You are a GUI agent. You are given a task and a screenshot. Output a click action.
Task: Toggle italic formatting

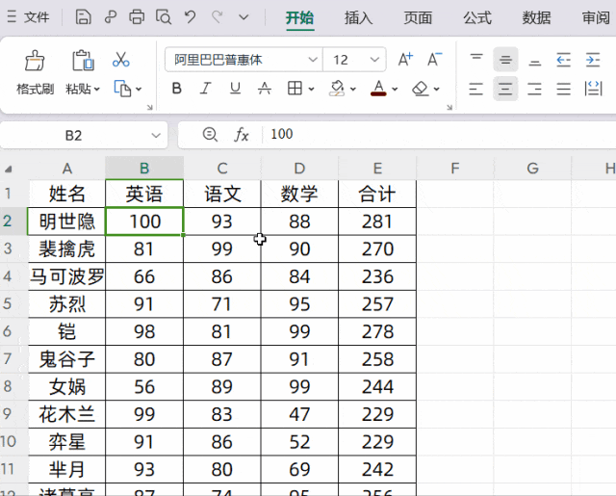(206, 89)
